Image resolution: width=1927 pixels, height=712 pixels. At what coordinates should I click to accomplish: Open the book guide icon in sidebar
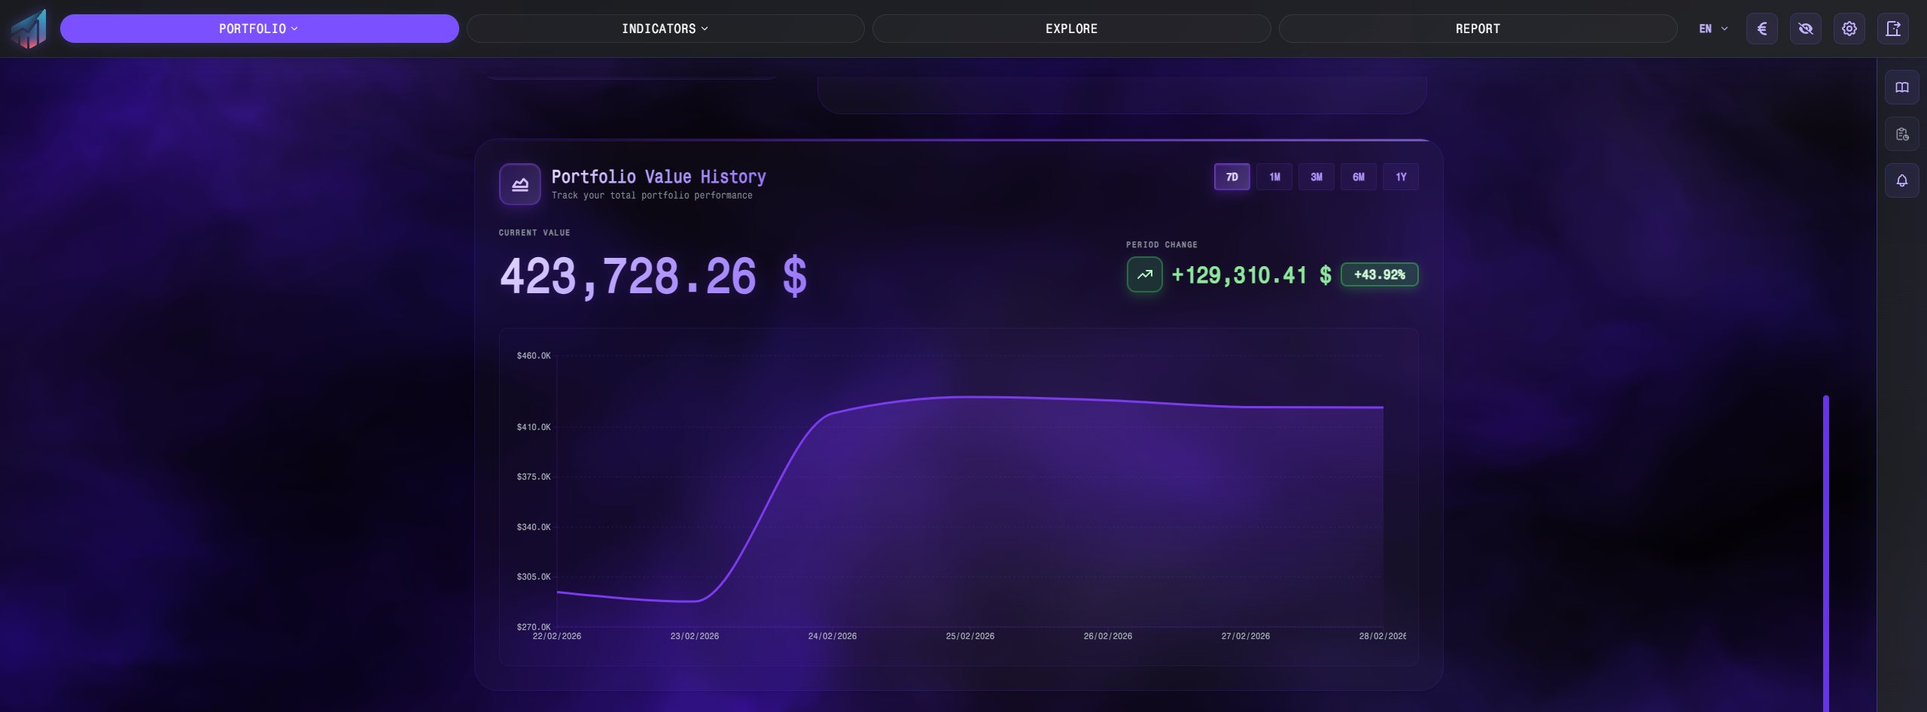(x=1901, y=88)
